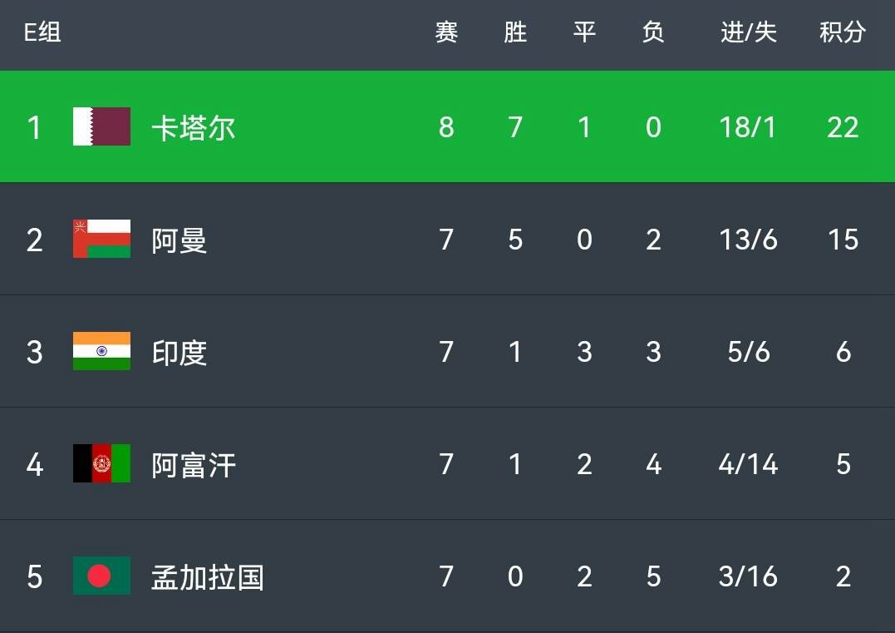
Task: Select the 印度 team name
Action: (179, 352)
